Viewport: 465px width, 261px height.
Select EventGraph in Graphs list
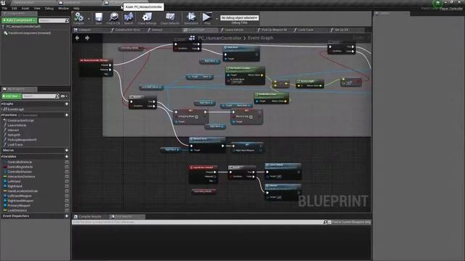pyautogui.click(x=15, y=109)
